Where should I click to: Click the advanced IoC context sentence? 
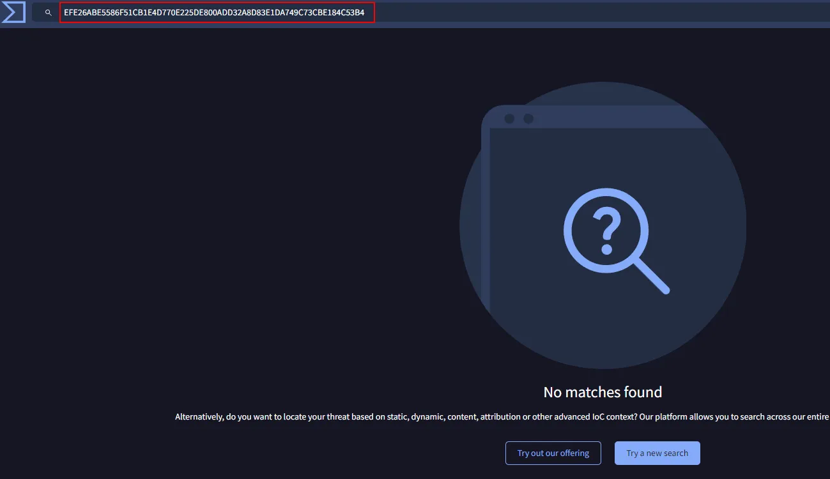click(498, 416)
